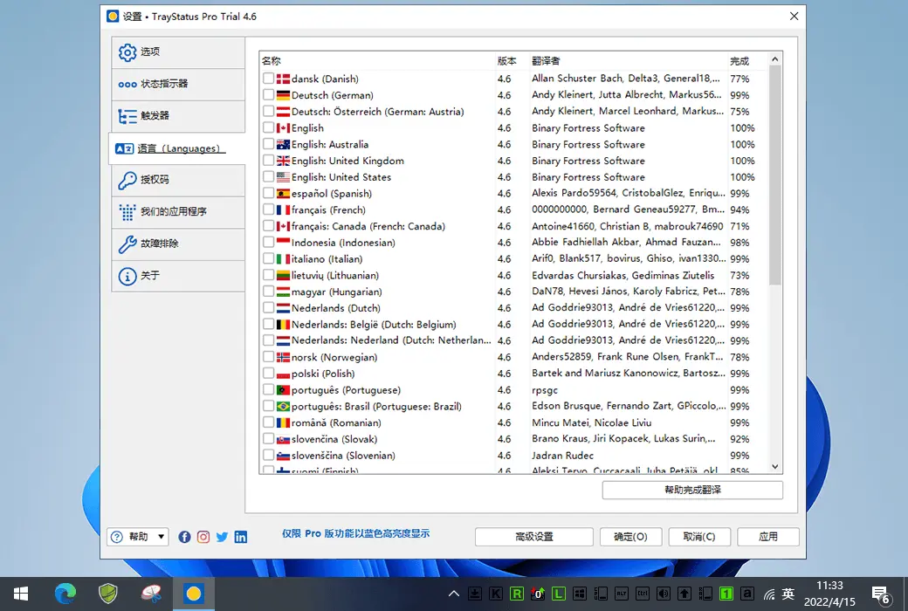This screenshot has width=908, height=611.
Task: Open the 故障排除 troubleshooting page
Action: coord(178,244)
